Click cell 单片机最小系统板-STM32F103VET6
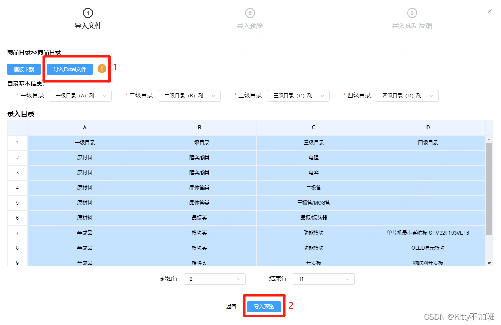This screenshot has height=325, width=501. (x=428, y=233)
